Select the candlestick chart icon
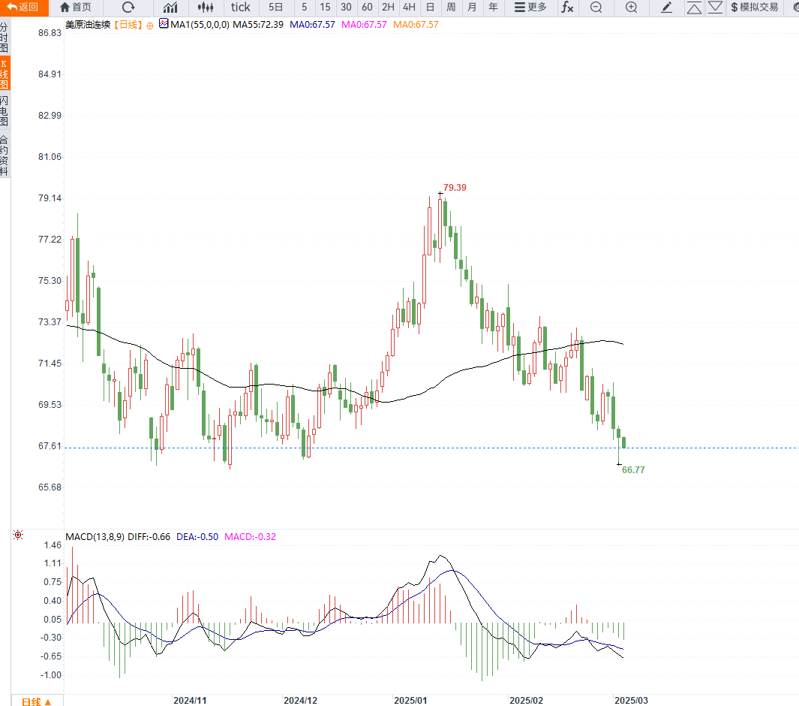 pos(206,8)
